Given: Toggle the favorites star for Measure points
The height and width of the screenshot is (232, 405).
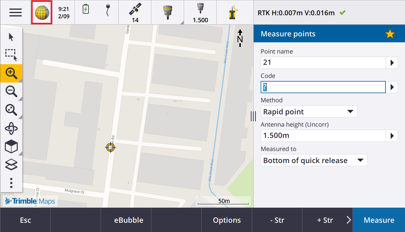Looking at the screenshot, I should (390, 34).
